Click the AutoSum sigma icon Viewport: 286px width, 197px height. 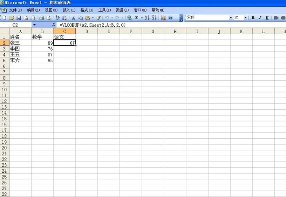click(136, 18)
